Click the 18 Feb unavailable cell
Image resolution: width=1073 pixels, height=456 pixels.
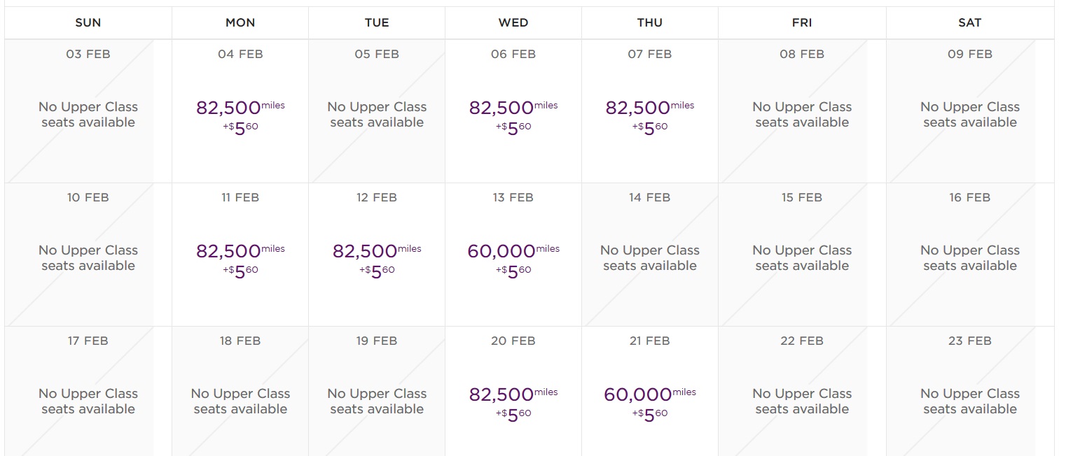coord(240,401)
